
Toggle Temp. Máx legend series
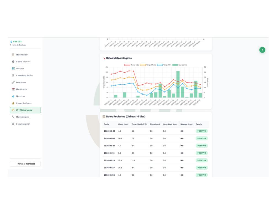coord(131,65)
